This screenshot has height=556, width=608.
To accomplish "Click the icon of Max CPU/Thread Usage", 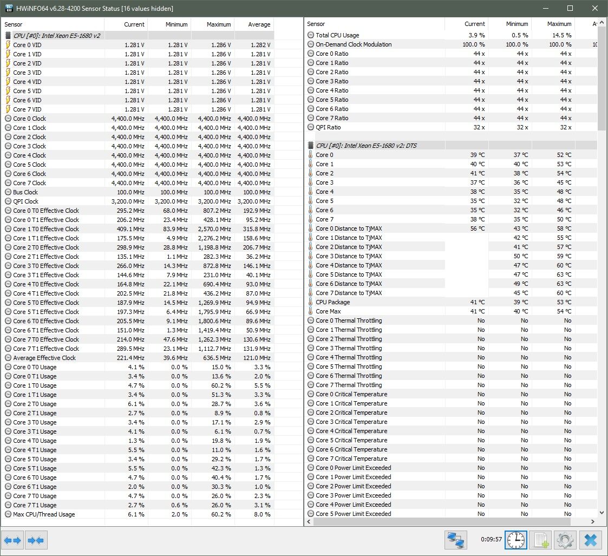I will (x=8, y=514).
